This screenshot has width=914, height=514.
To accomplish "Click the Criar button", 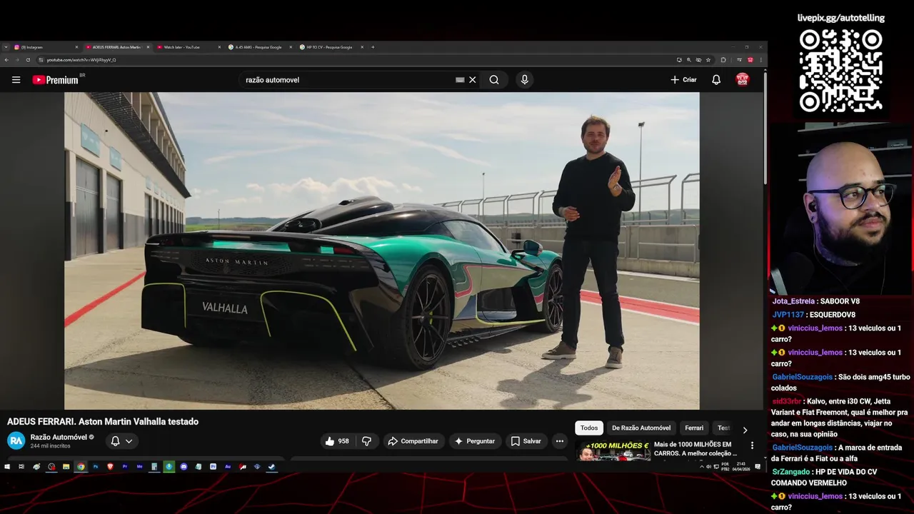I will 683,80.
